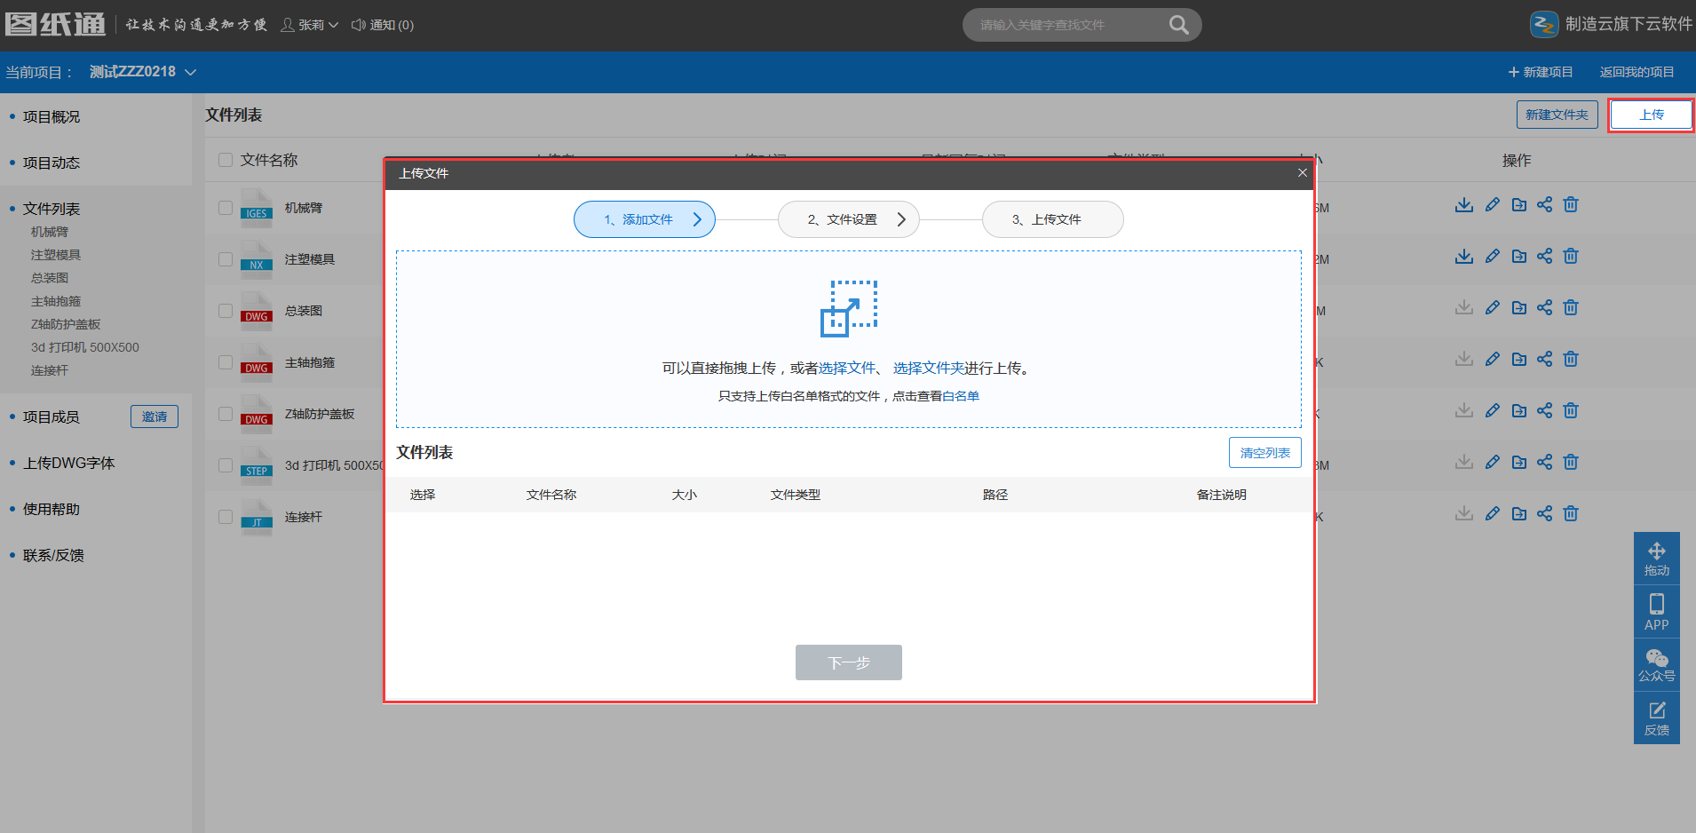Viewport: 1696px width, 833px height.
Task: Download the 注塑模具 file
Action: tap(1464, 257)
